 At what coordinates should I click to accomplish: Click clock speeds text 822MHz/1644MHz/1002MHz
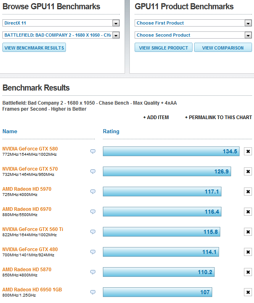(29, 235)
